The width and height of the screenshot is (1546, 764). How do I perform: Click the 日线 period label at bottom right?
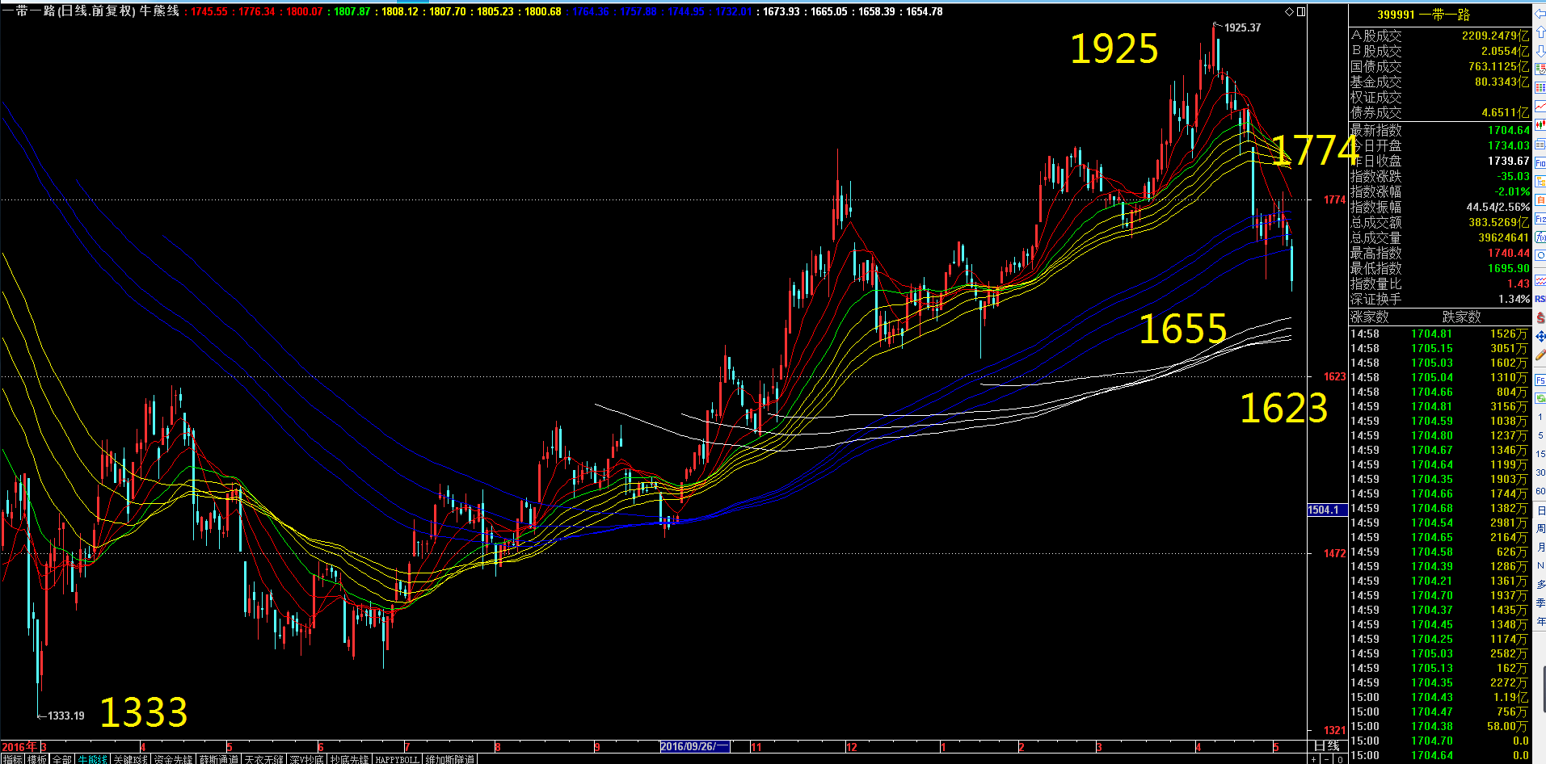1326,746
